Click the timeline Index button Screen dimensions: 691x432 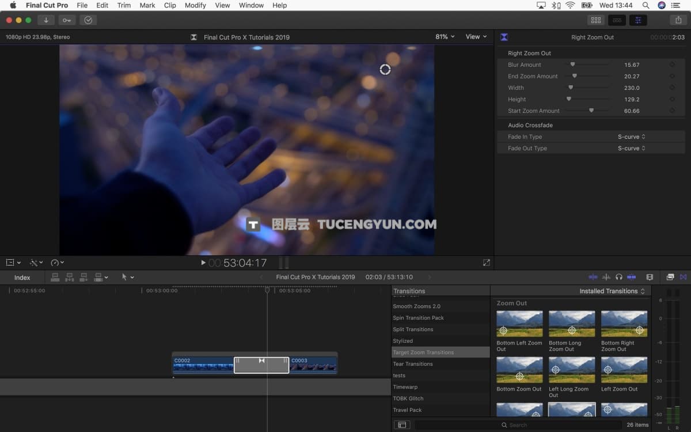coord(22,278)
